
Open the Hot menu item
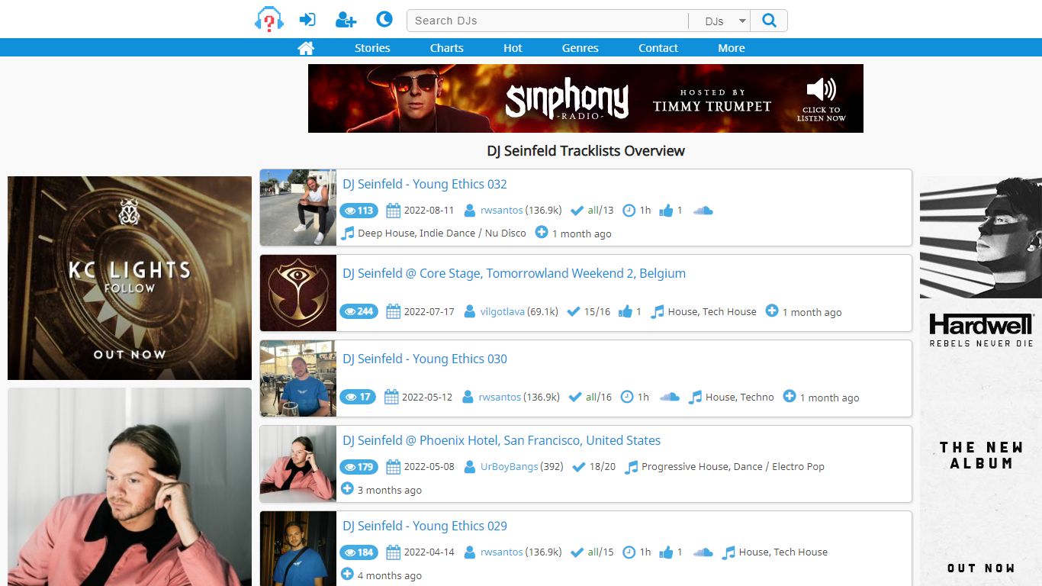tap(513, 48)
